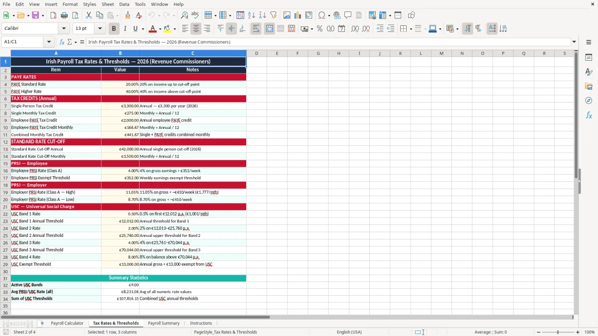The width and height of the screenshot is (598, 336).
Task: Toggle Italic formatting
Action: [125, 29]
